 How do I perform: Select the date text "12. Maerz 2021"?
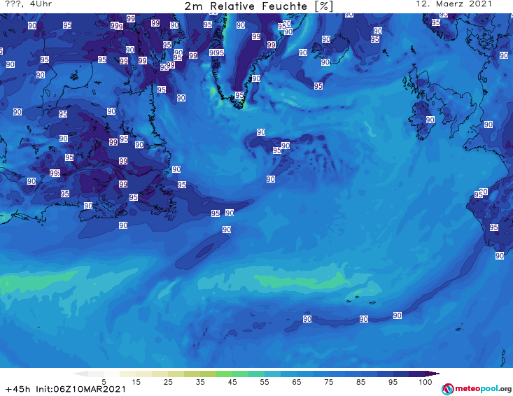click(454, 4)
